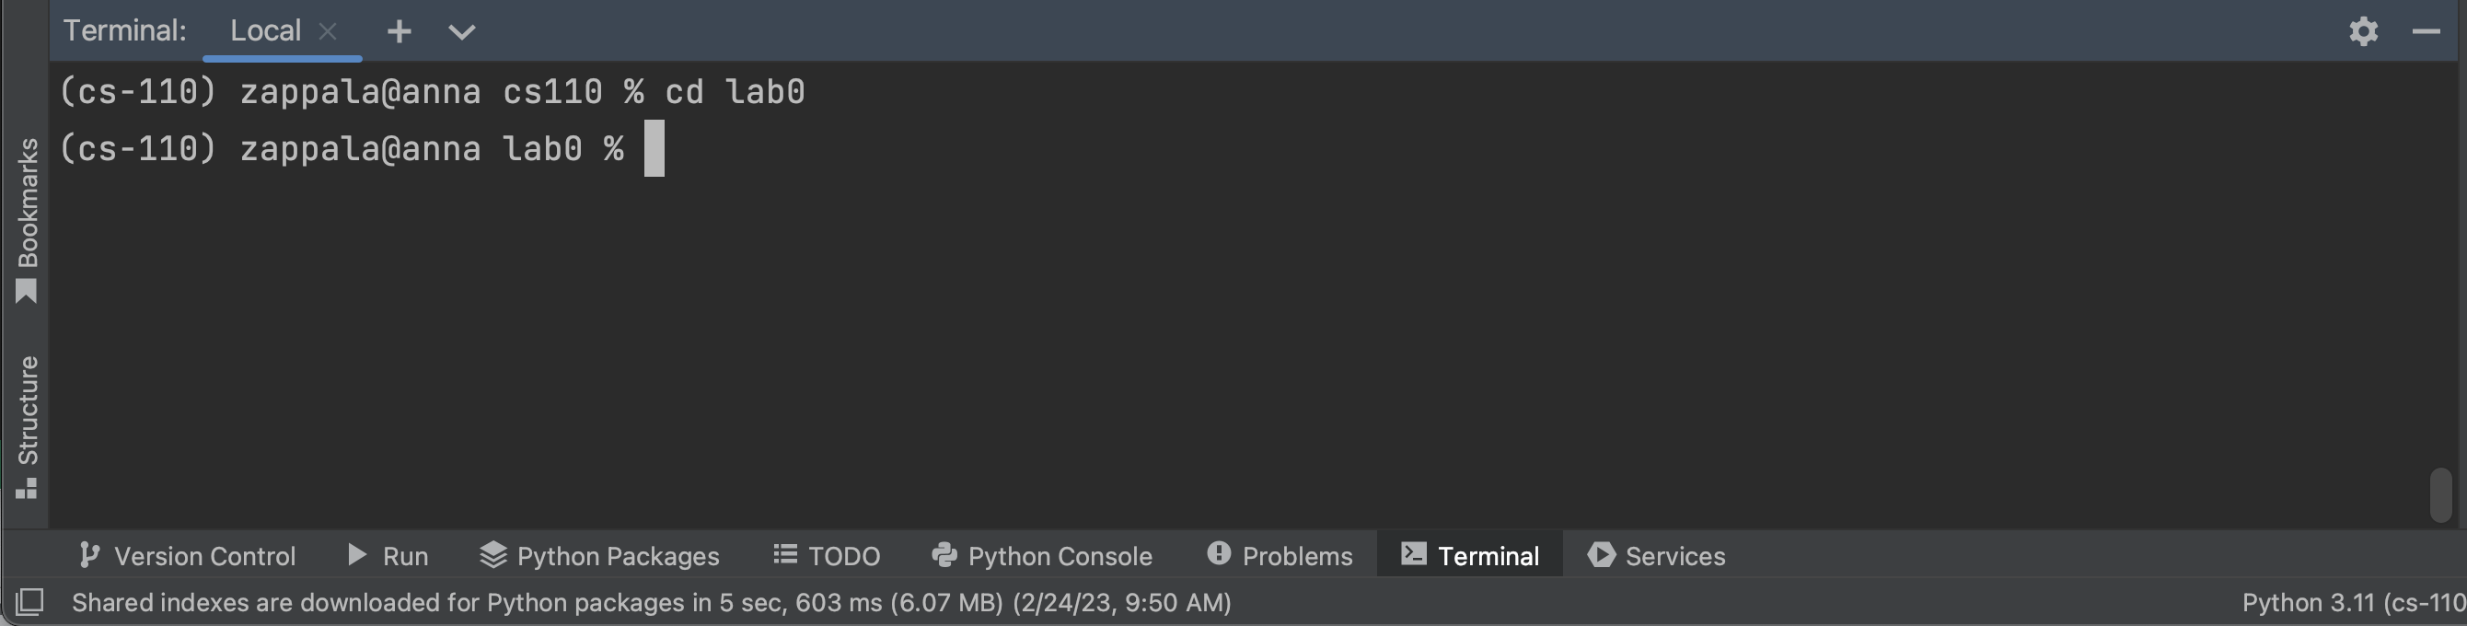Open the Run tool window

tap(388, 555)
